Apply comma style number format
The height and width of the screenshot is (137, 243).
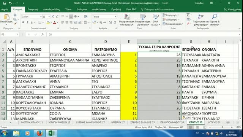105,23
